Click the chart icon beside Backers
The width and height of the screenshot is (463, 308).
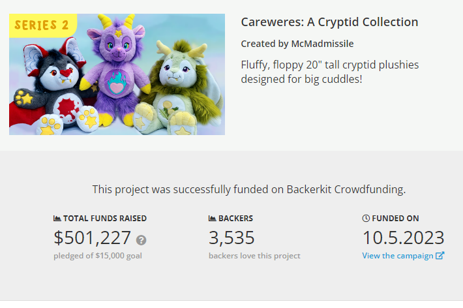[x=212, y=219]
